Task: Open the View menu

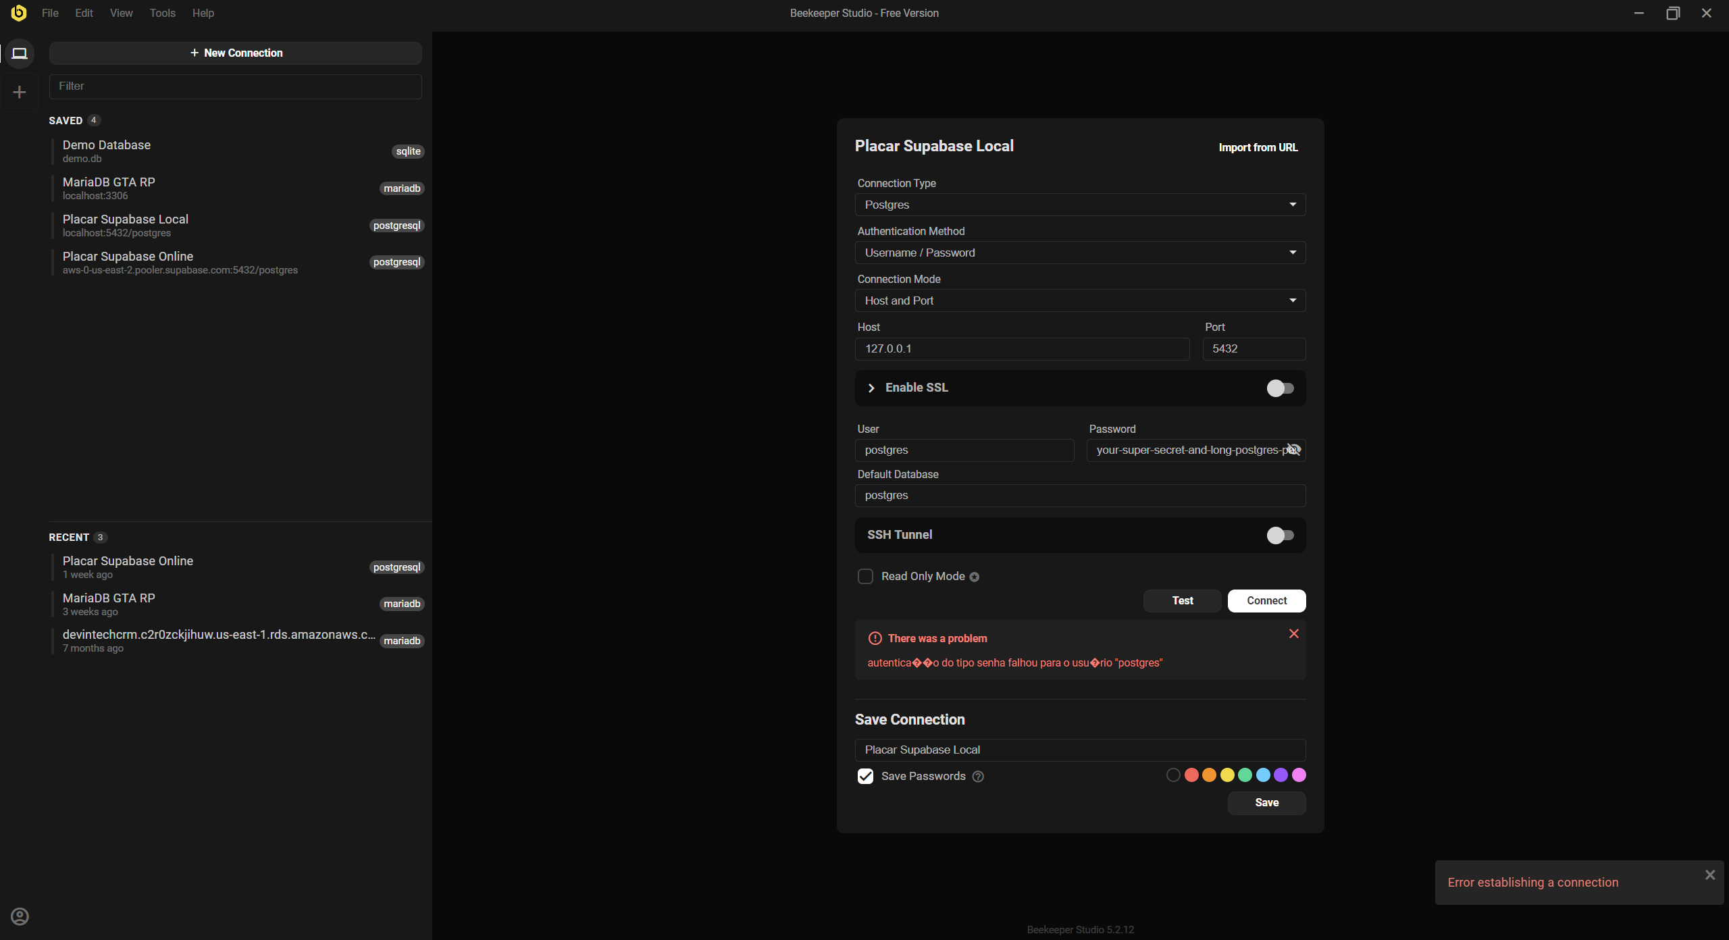Action: [x=121, y=13]
